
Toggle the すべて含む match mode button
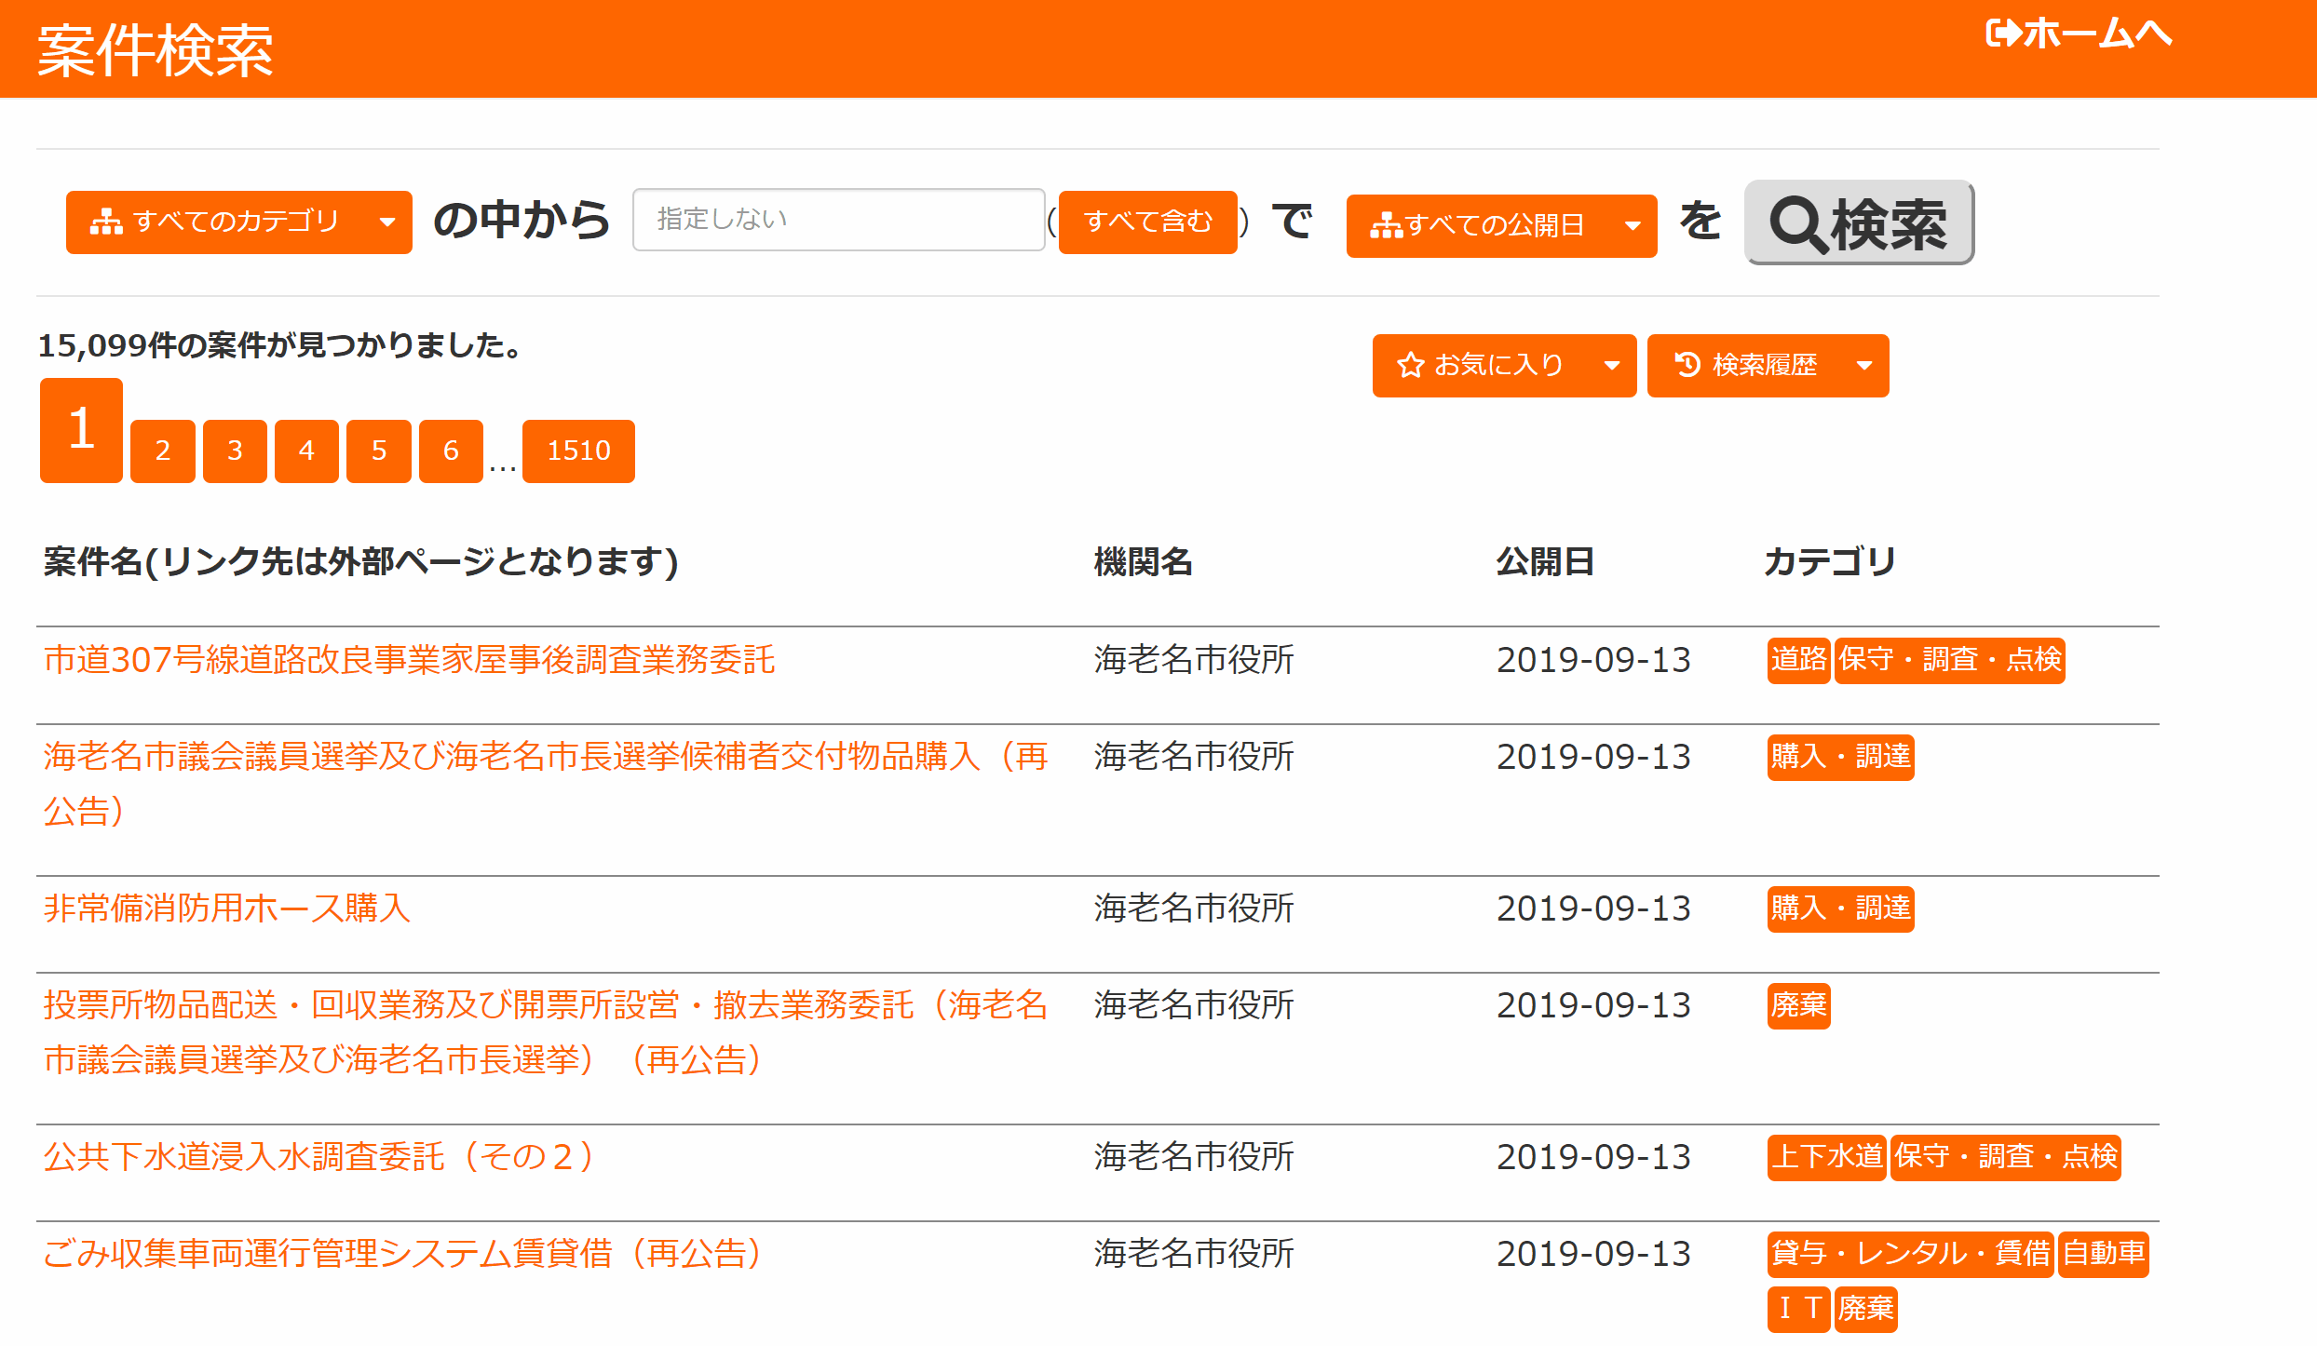tap(1147, 222)
